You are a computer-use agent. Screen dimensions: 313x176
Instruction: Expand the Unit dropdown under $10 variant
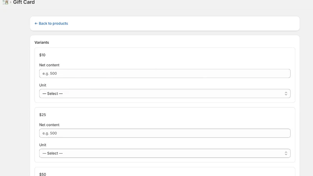[x=165, y=93]
